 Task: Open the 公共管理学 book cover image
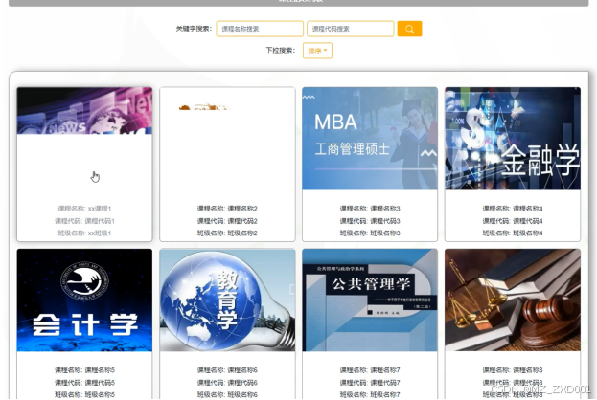click(370, 300)
